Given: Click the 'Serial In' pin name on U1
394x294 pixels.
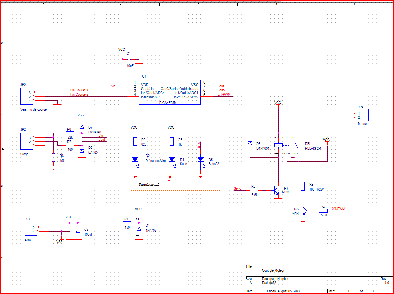Looking at the screenshot, I should 147,89.
